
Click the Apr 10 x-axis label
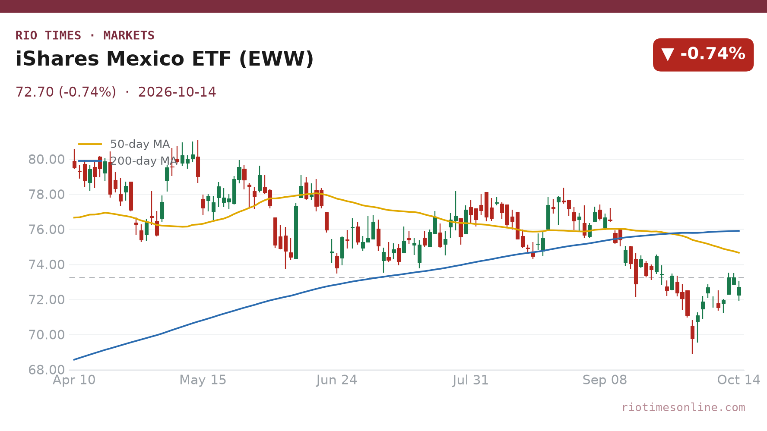click(x=74, y=380)
